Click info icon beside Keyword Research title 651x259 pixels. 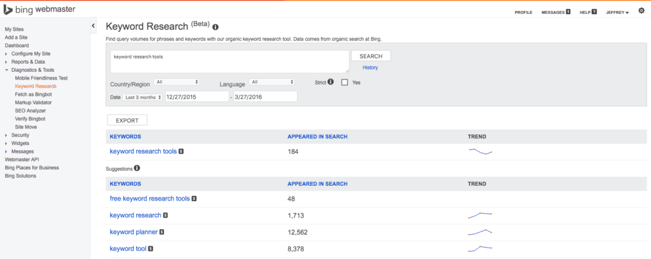point(216,27)
